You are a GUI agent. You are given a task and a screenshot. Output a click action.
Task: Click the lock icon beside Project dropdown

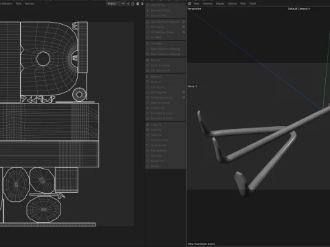point(133,3)
